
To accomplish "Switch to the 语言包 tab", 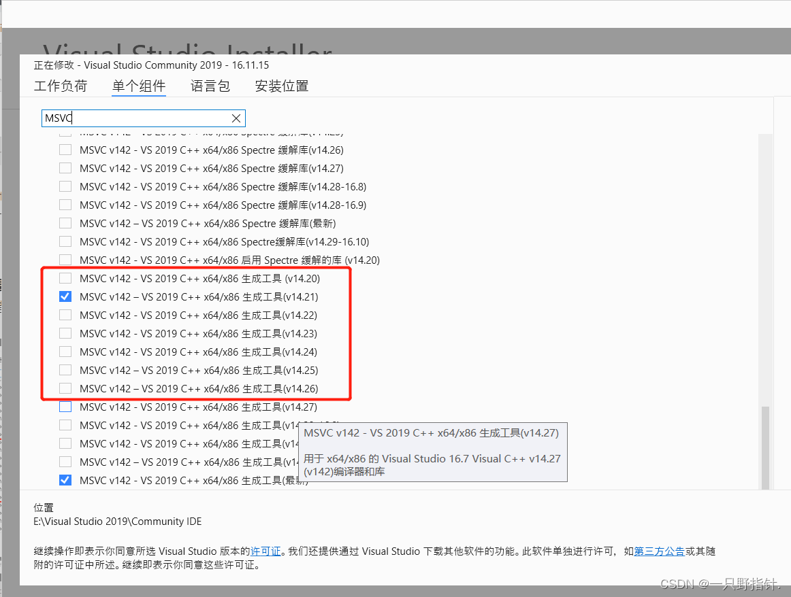I will 211,86.
